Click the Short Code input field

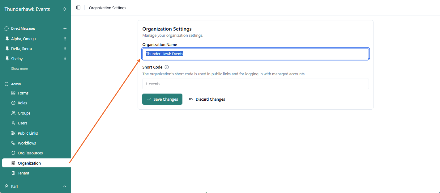pos(255,84)
